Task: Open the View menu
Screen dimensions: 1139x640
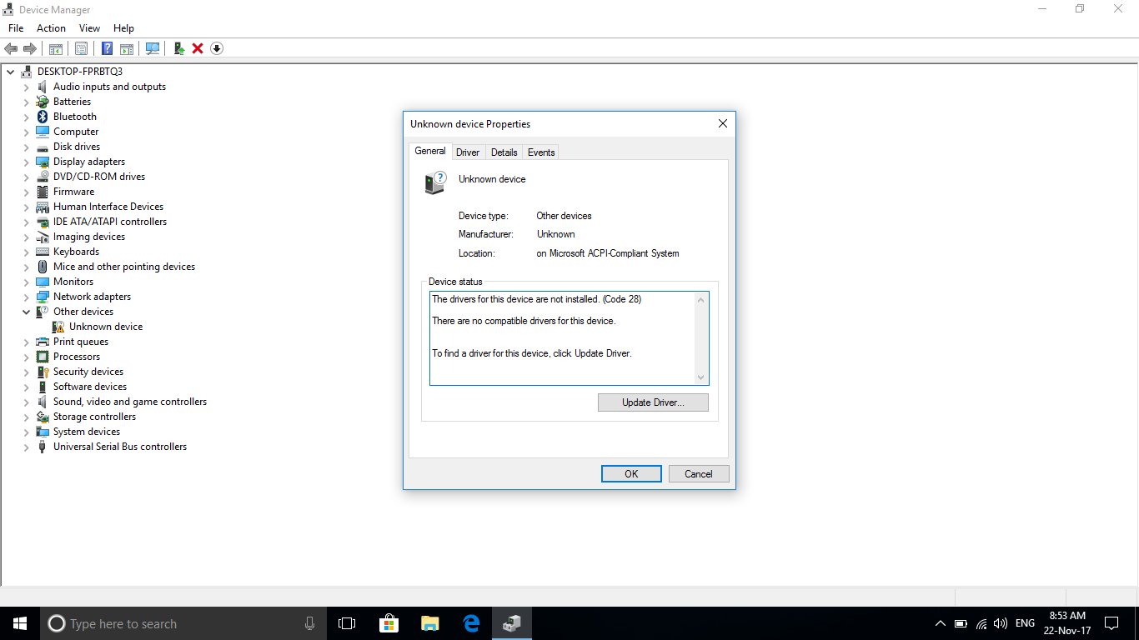Action: tap(89, 28)
